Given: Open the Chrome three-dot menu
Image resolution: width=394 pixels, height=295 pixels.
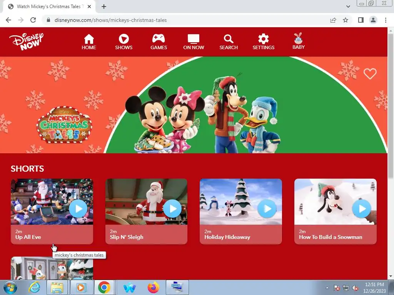Looking at the screenshot, I should 386,20.
